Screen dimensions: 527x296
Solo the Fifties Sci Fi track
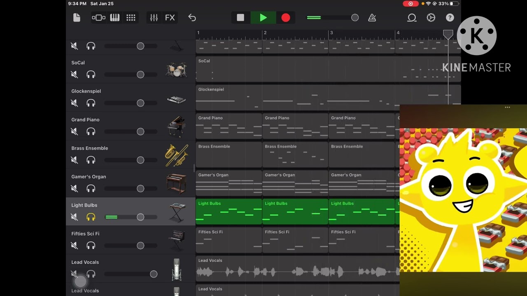pos(91,245)
